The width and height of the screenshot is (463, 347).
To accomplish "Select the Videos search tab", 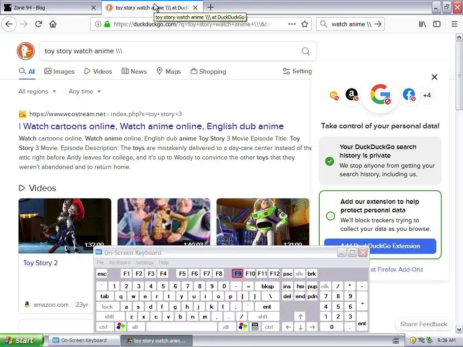I will pos(98,71).
